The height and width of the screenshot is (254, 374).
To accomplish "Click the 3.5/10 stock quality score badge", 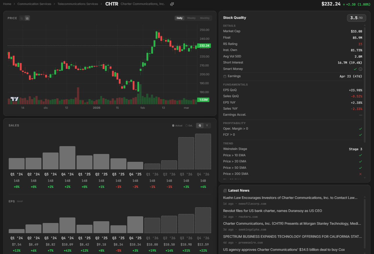I will tap(357, 18).
